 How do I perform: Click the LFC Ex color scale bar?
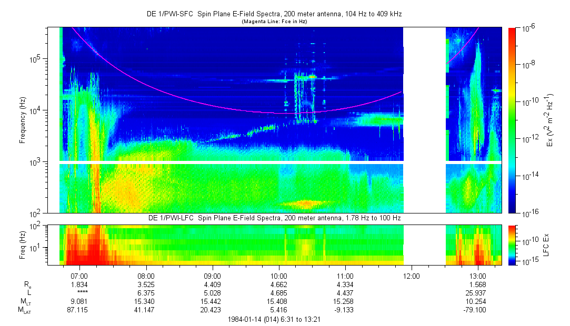(512, 244)
